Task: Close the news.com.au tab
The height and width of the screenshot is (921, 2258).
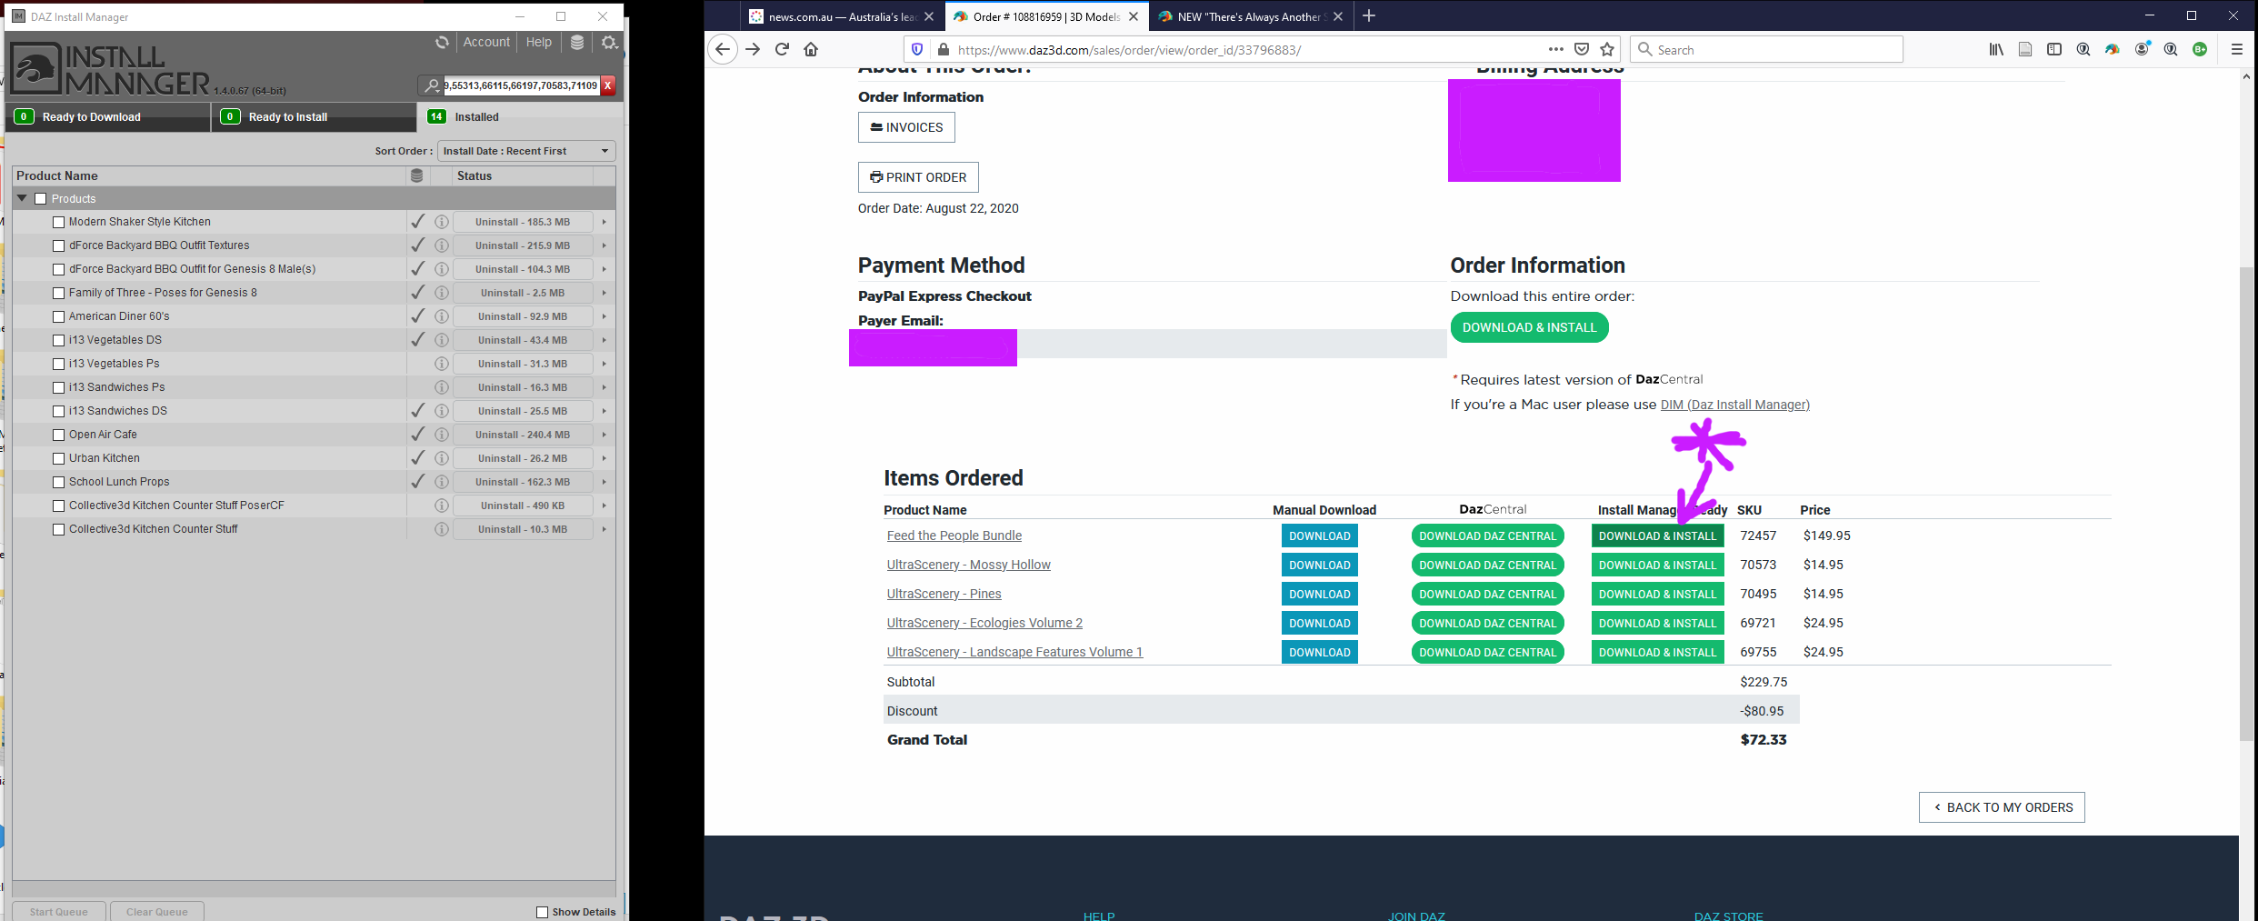Action: coord(929,16)
